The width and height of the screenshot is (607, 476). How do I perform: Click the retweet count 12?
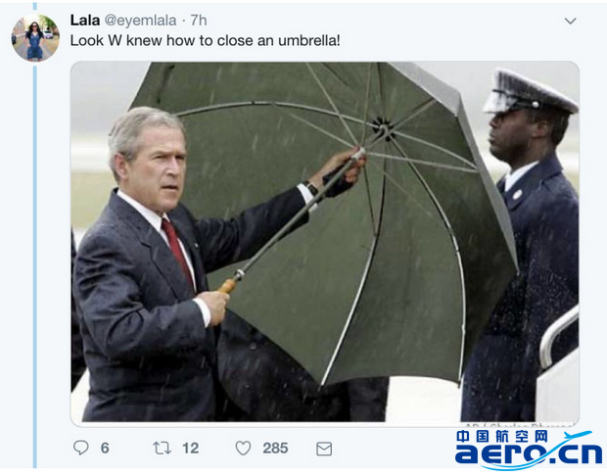191,449
